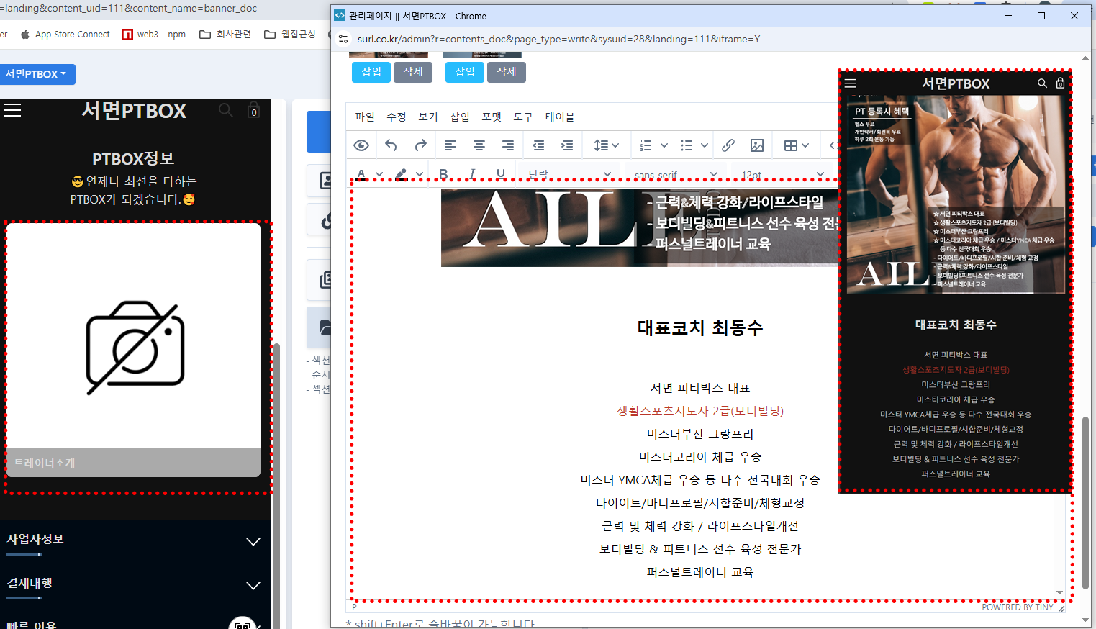
Task: Apply the text color A swatch
Action: point(361,174)
